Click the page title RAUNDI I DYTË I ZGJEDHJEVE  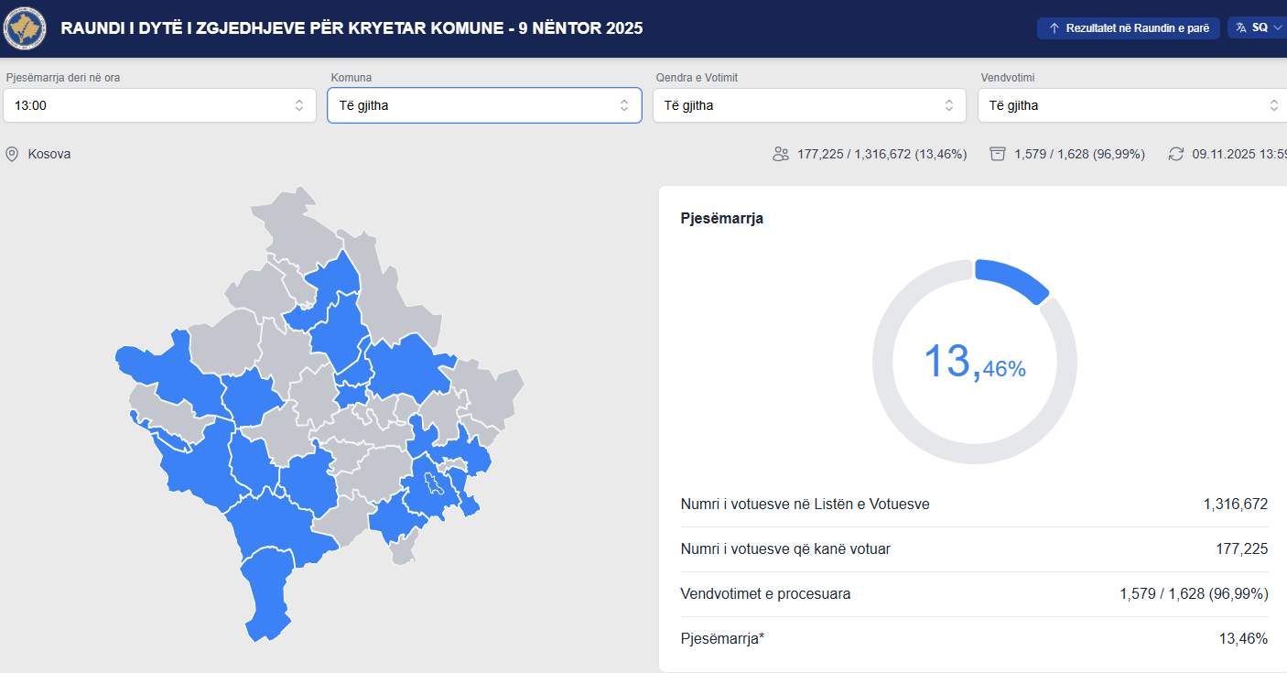[x=351, y=28]
